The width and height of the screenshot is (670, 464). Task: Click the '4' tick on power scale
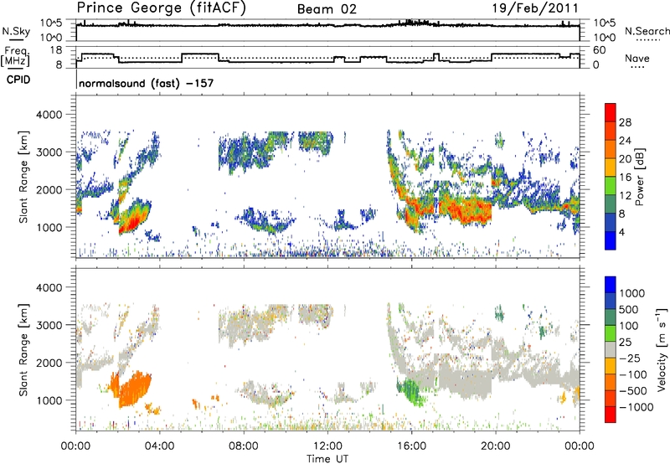(x=621, y=232)
